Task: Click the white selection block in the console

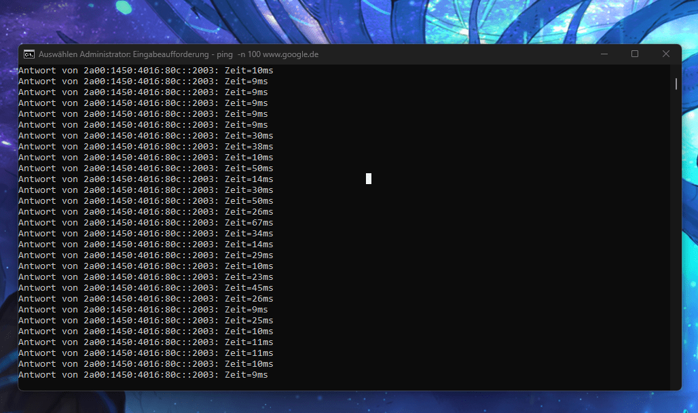Action: tap(369, 179)
